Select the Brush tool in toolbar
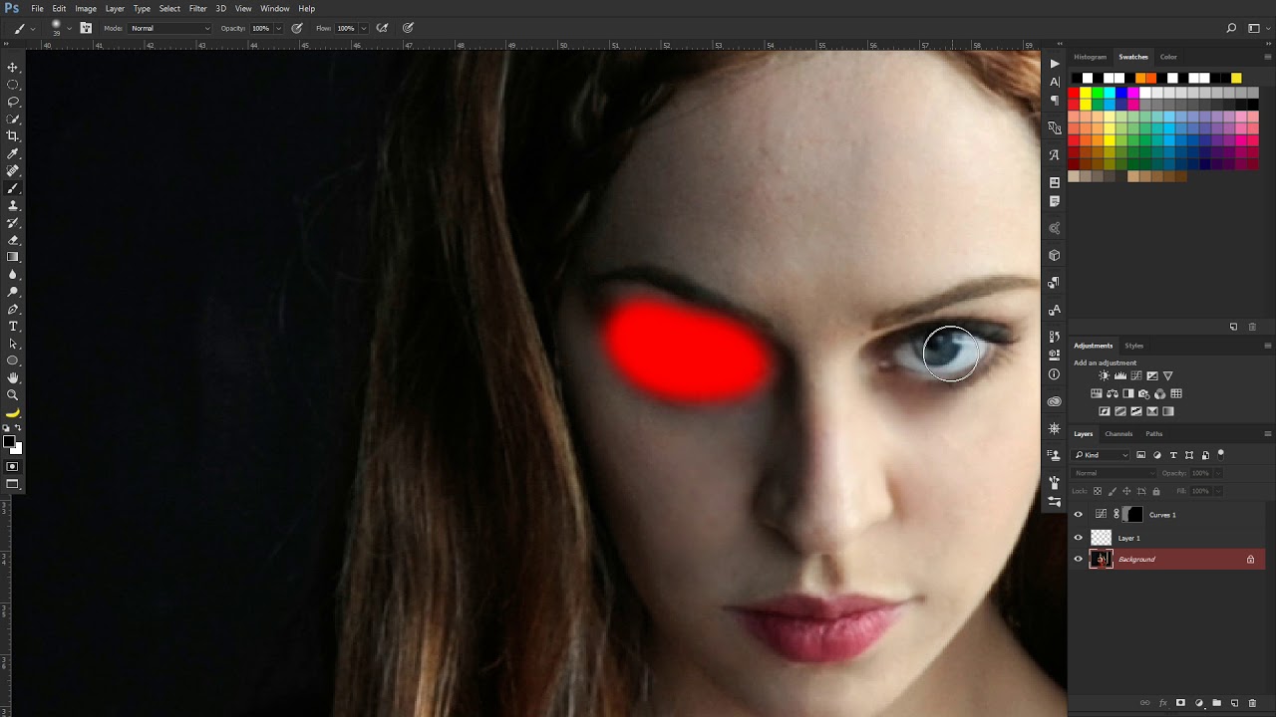 pos(13,188)
